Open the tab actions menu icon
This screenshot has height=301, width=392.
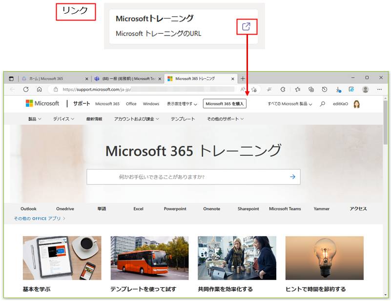(x=11, y=78)
